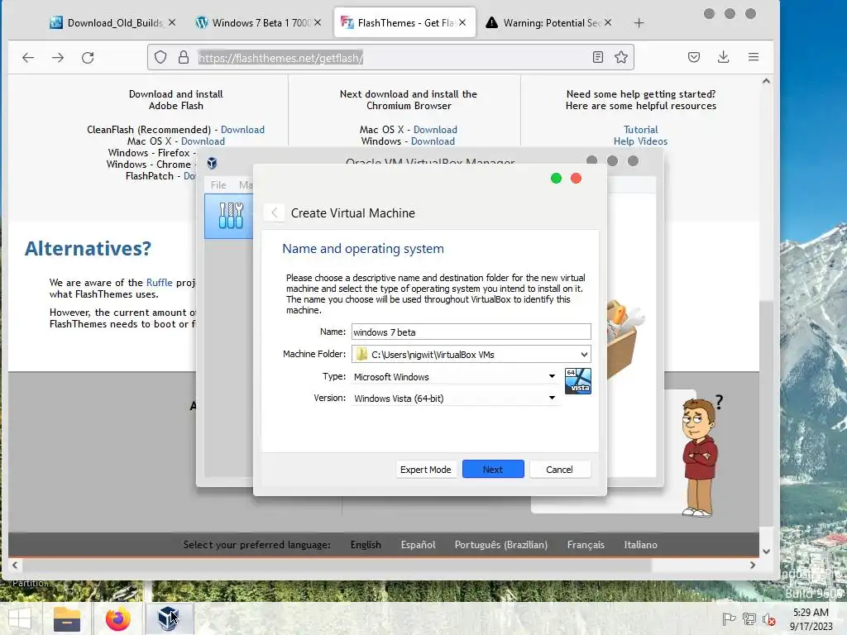Open Firefox downloads panel

point(723,57)
